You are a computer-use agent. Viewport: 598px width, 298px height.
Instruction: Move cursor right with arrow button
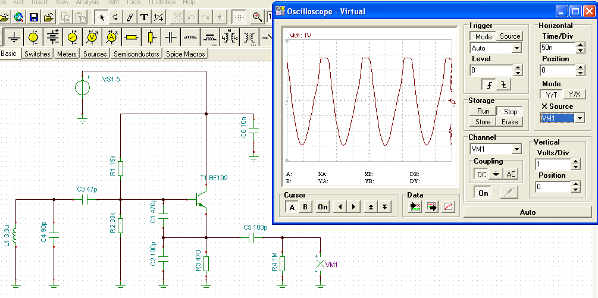tap(354, 207)
